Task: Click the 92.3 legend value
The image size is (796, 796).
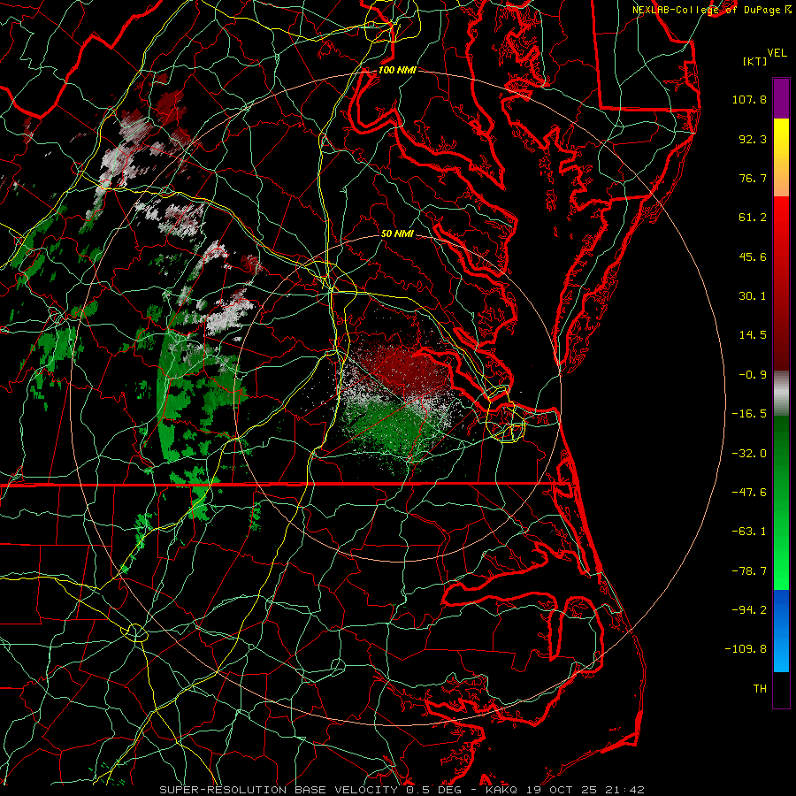Action: pyautogui.click(x=753, y=139)
